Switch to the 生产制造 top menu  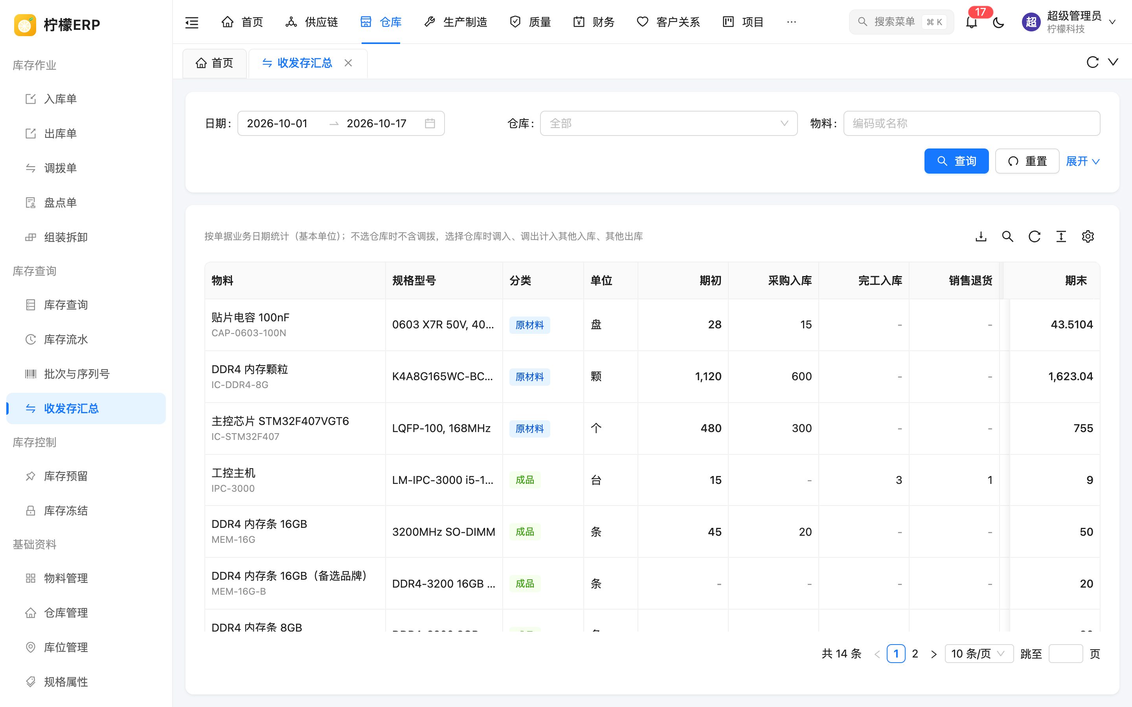tap(456, 22)
